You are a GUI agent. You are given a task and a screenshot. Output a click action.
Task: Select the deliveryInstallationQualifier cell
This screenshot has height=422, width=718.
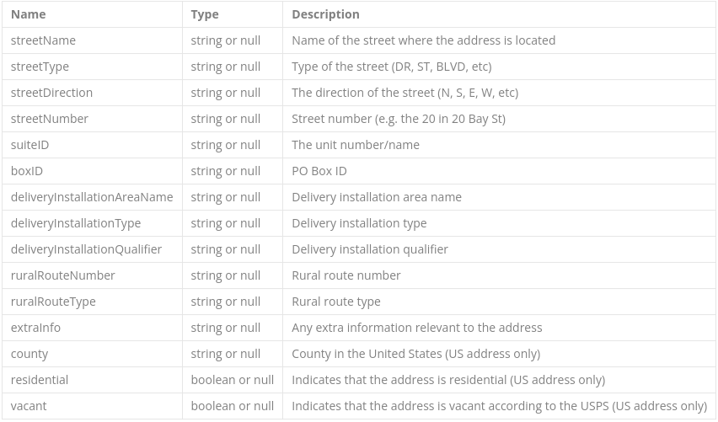click(x=86, y=249)
